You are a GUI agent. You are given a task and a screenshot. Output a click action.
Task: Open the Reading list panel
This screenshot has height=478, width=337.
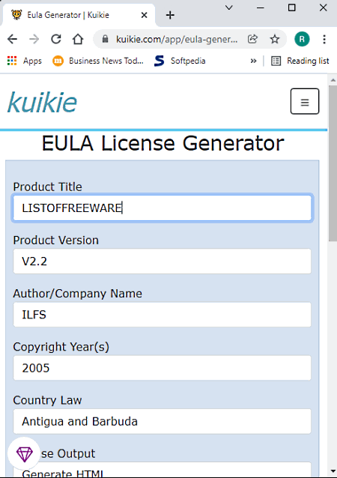[x=300, y=61]
